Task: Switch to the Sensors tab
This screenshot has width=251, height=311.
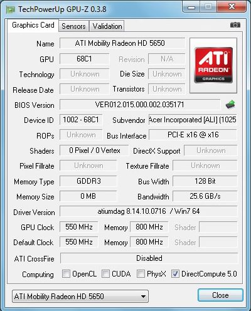Action: coord(73,26)
